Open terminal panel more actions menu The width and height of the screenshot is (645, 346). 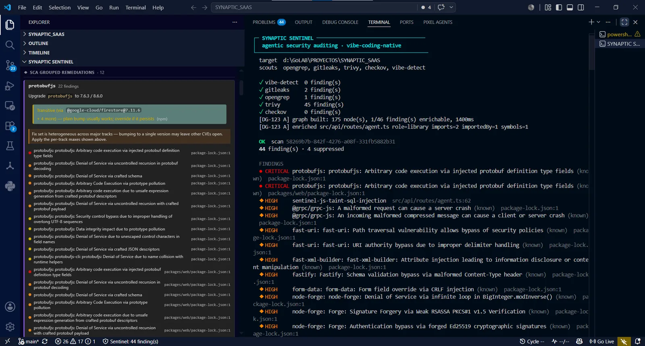pyautogui.click(x=608, y=22)
